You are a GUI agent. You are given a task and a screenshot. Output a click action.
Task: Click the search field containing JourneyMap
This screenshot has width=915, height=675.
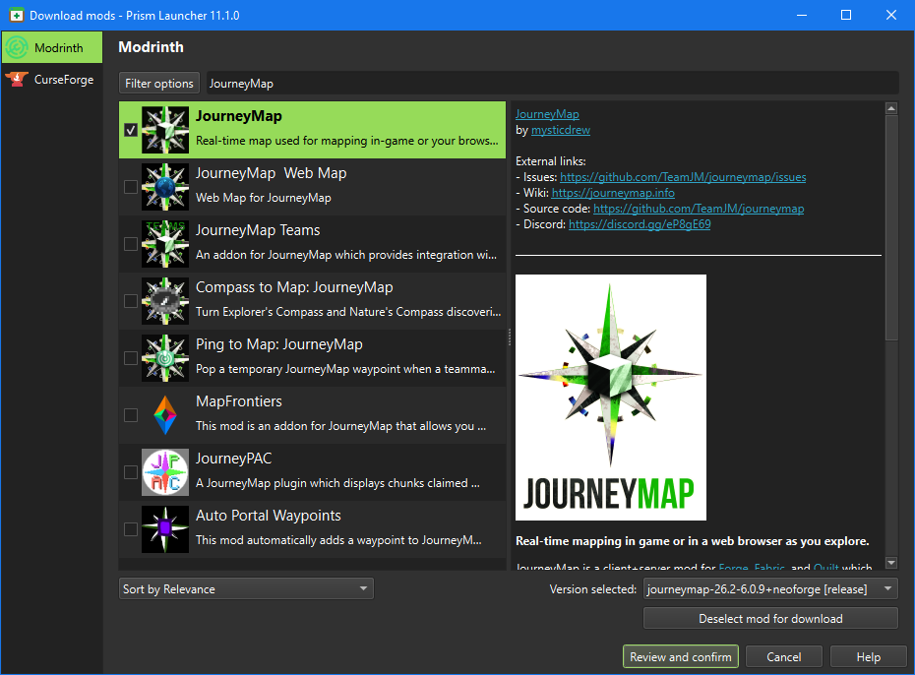tap(551, 83)
